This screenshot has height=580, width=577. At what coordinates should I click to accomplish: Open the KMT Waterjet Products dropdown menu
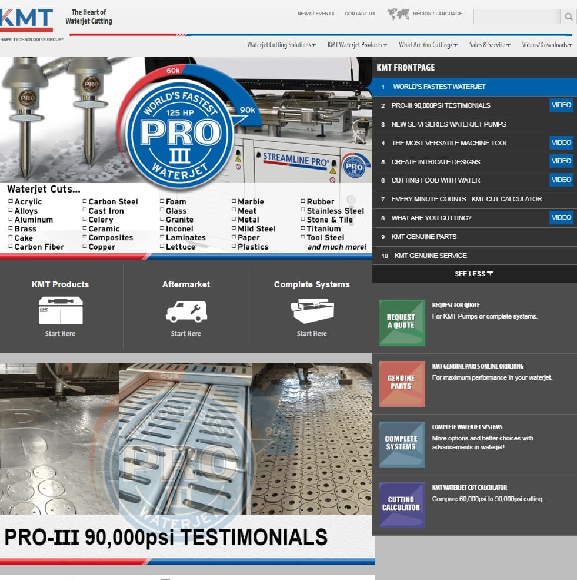pos(357,45)
